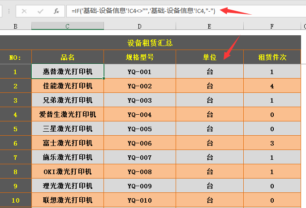Viewport: 306px width, 208px height.
Task: Click the NO cell numbered 5
Action: [16, 129]
